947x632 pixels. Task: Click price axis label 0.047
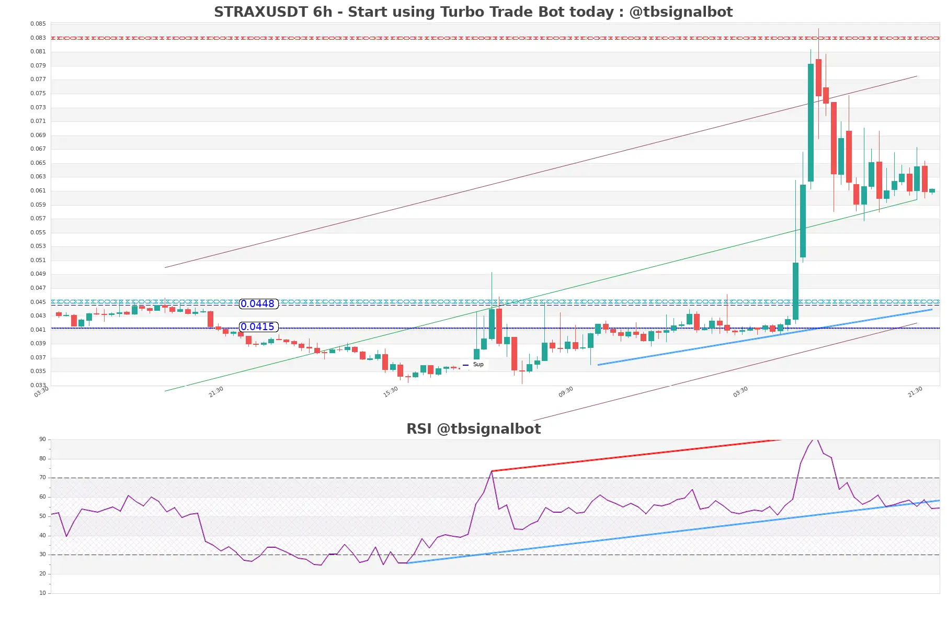click(x=38, y=288)
